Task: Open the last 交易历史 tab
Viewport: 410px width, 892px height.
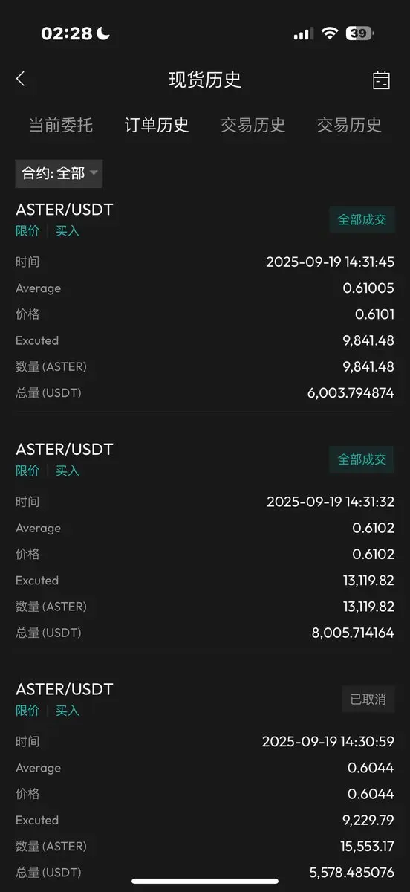Action: [x=349, y=125]
